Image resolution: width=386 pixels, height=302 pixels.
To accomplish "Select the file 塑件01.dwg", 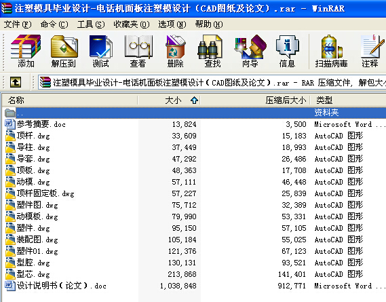I will 37,251.
